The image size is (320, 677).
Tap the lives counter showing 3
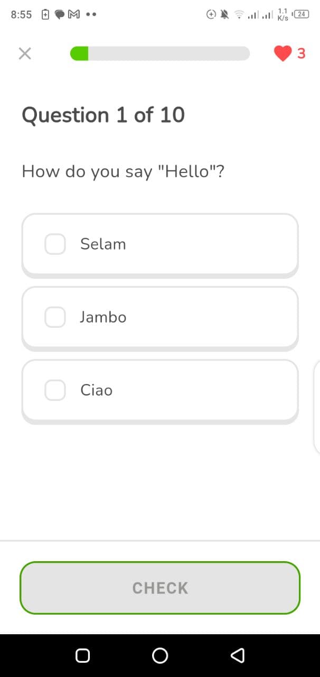[302, 53]
